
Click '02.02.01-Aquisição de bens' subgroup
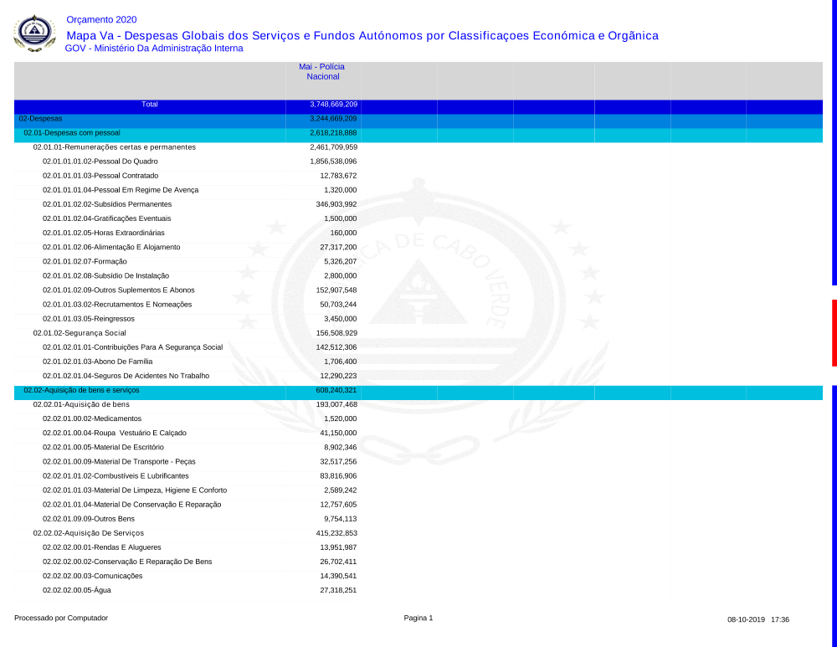tap(81, 404)
